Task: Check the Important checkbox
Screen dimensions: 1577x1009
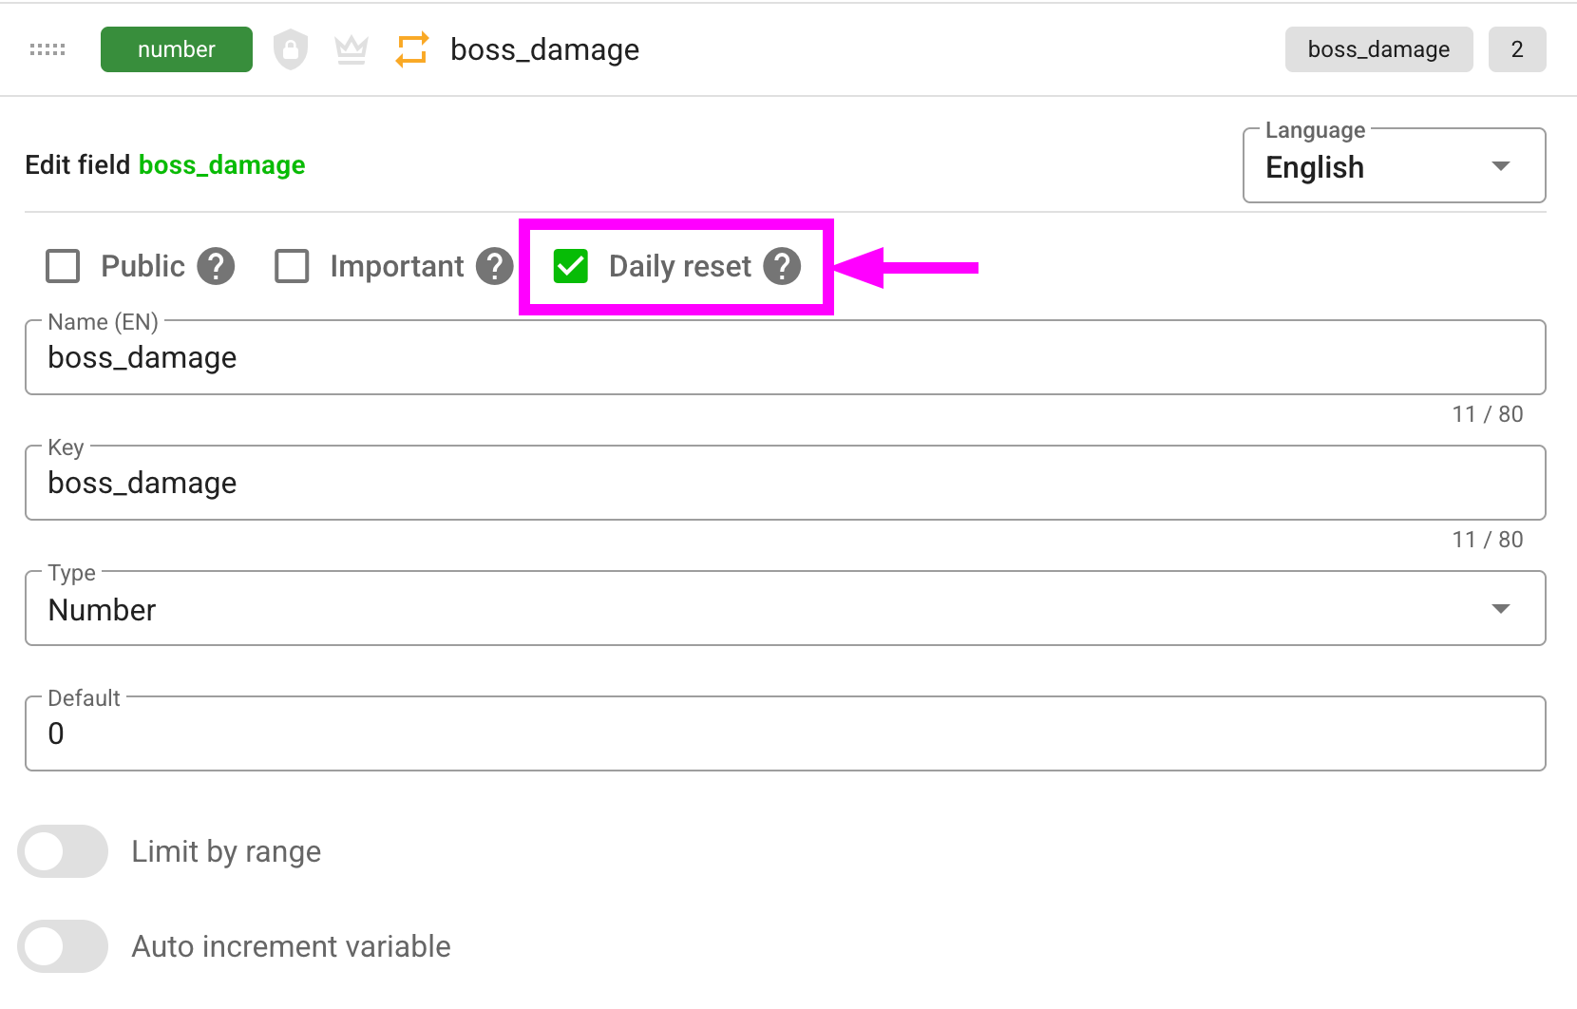Action: coord(292,266)
